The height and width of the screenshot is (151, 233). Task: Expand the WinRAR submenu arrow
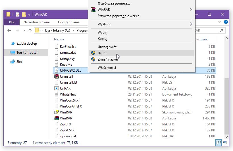[191, 10]
